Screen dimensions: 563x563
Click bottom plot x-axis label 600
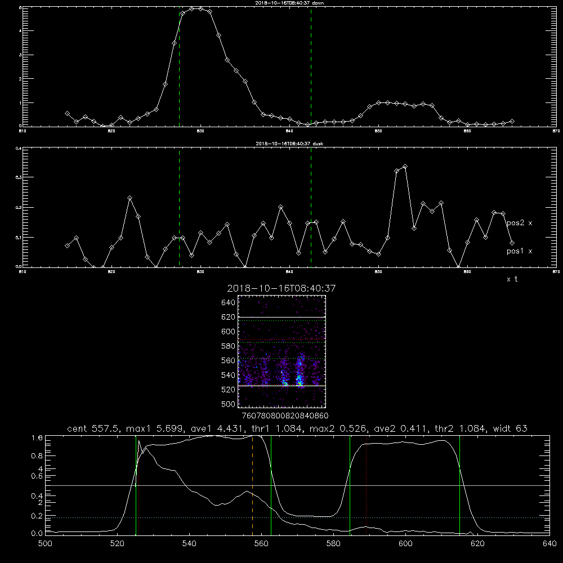[x=405, y=544]
